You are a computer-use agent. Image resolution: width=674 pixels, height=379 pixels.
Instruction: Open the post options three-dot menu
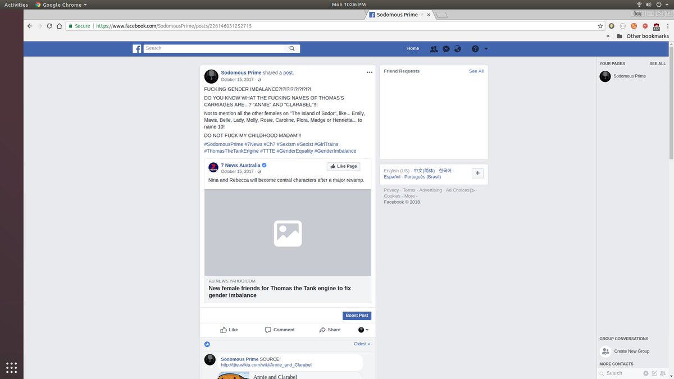click(x=370, y=72)
